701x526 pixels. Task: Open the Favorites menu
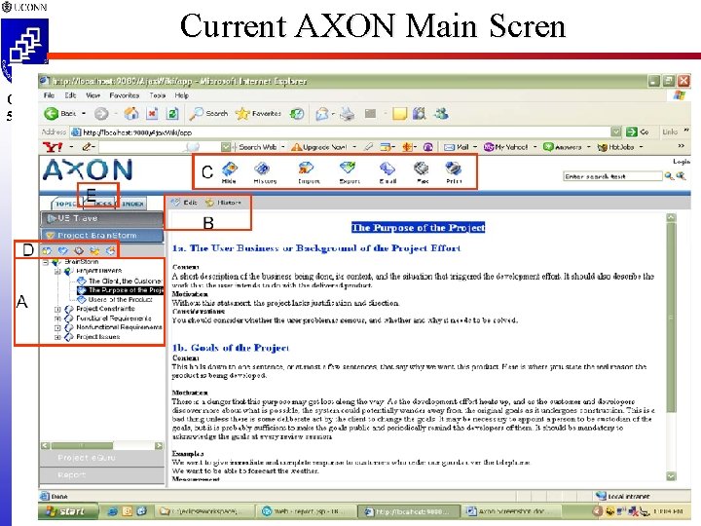pos(125,95)
